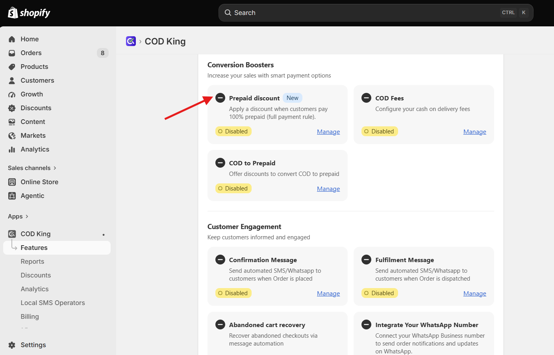Click the Abandoned cart recovery title
The height and width of the screenshot is (355, 554).
pyautogui.click(x=267, y=325)
